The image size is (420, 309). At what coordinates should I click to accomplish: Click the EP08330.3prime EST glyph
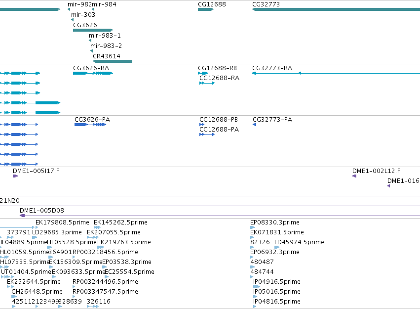click(252, 227)
